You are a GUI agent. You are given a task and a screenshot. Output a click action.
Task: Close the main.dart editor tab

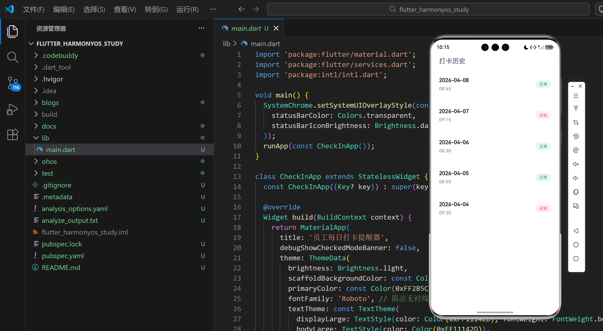[x=276, y=28]
